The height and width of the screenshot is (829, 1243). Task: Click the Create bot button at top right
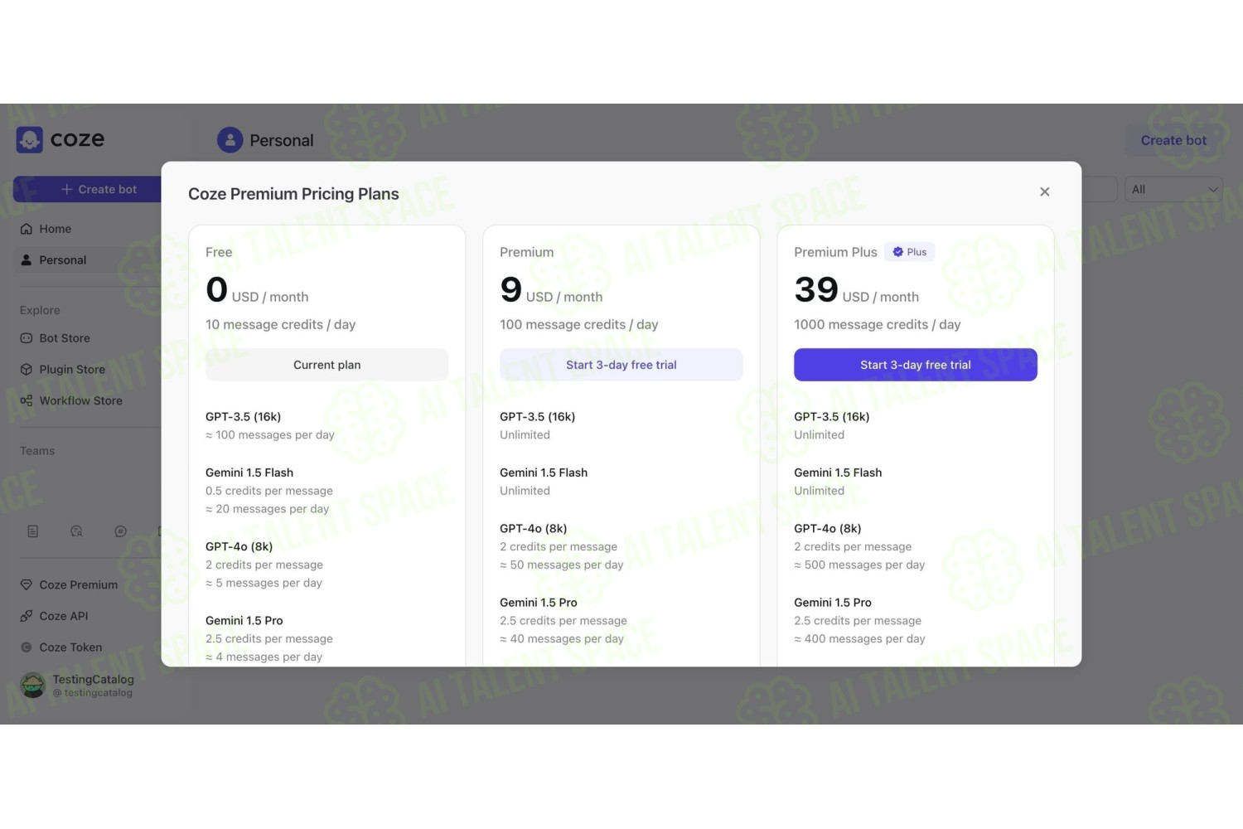pyautogui.click(x=1173, y=140)
